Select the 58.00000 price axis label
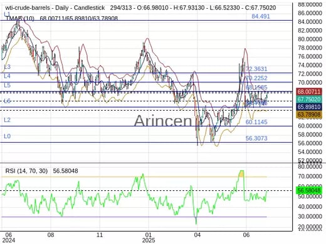326x244 pixels. 310,135
